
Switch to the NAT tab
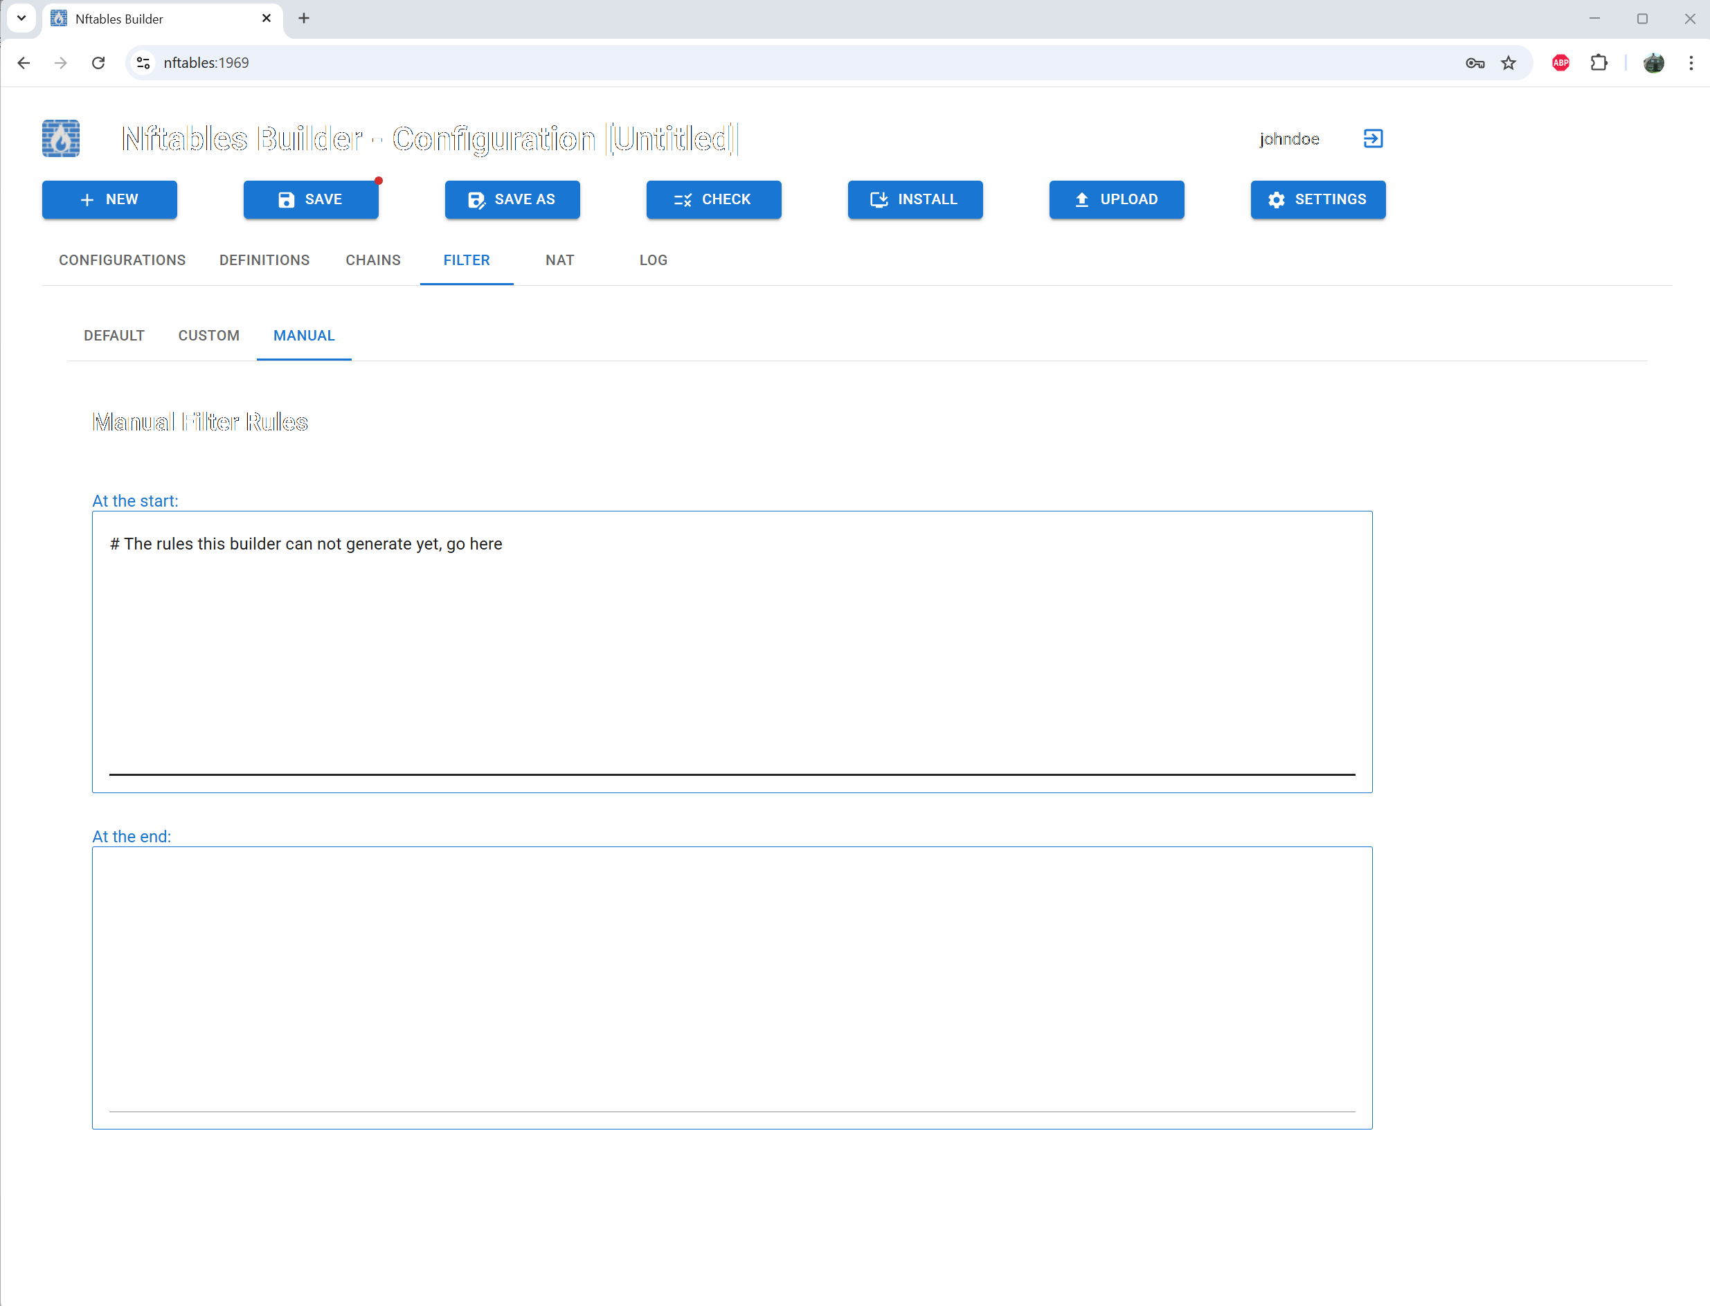point(559,260)
